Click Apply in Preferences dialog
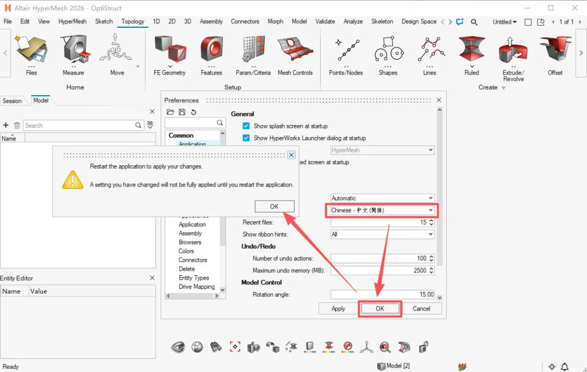This screenshot has width=587, height=372. [x=338, y=309]
